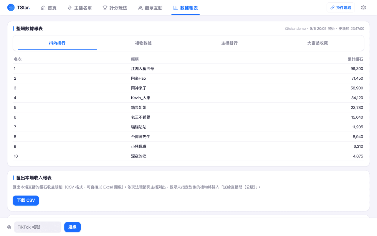
Task: Click rank number 10 in table
Action: pos(16,156)
